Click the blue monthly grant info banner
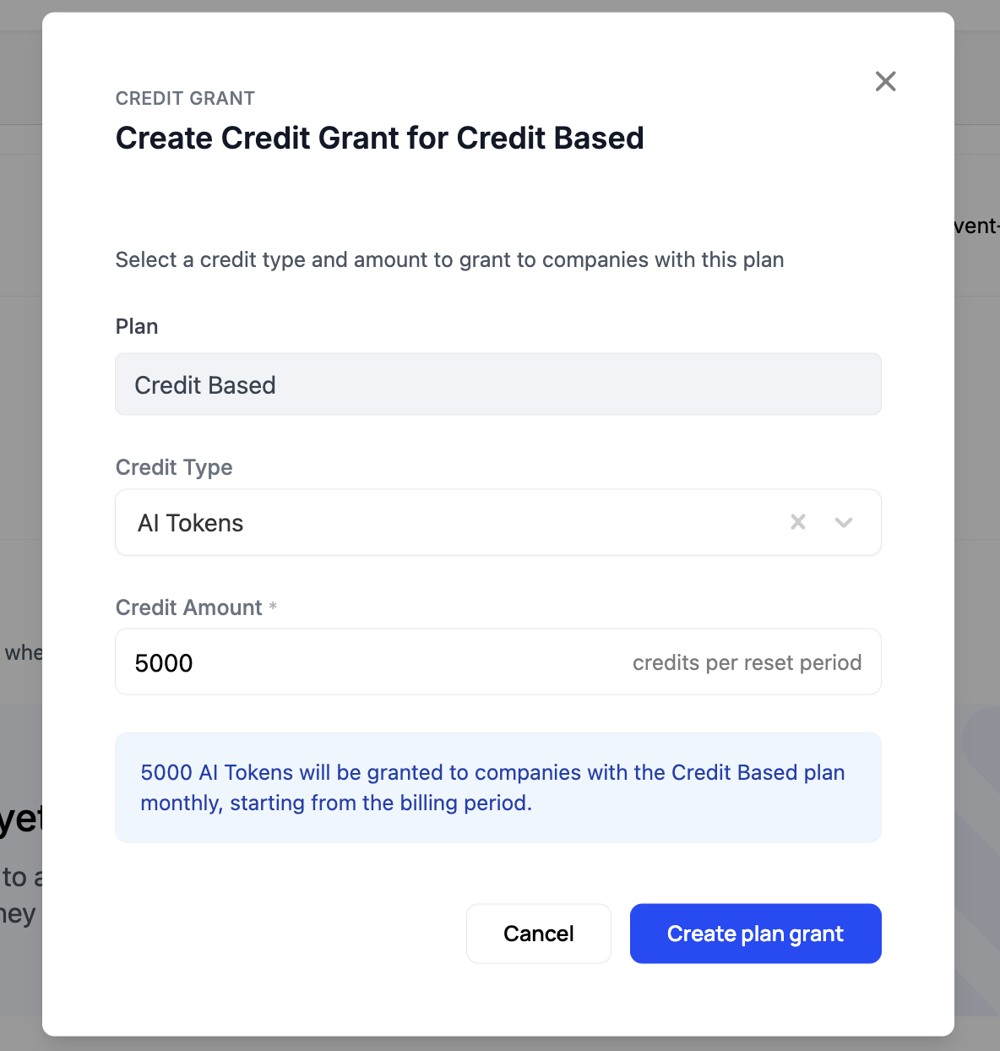 click(497, 787)
